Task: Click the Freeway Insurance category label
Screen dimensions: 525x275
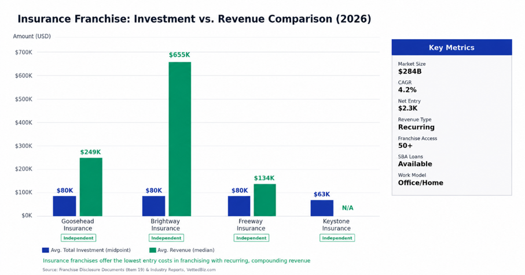Action: click(x=251, y=225)
